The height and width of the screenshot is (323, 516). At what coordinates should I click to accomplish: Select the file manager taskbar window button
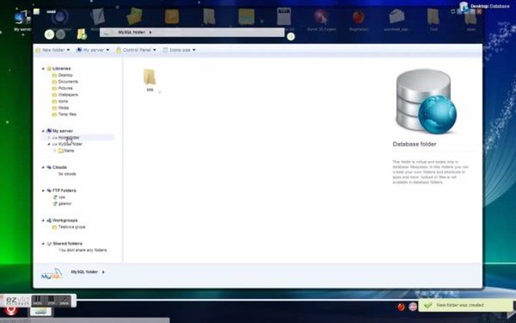click(x=40, y=312)
